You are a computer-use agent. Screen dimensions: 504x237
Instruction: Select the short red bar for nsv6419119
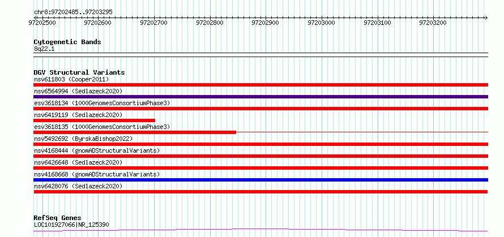click(95, 120)
